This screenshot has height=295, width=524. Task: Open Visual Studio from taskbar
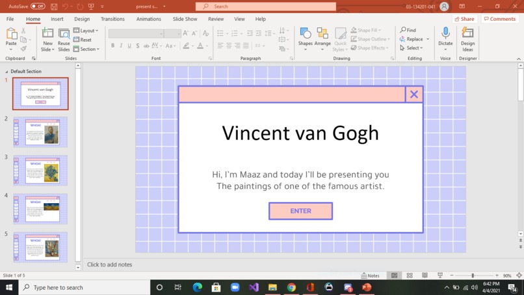click(x=254, y=287)
